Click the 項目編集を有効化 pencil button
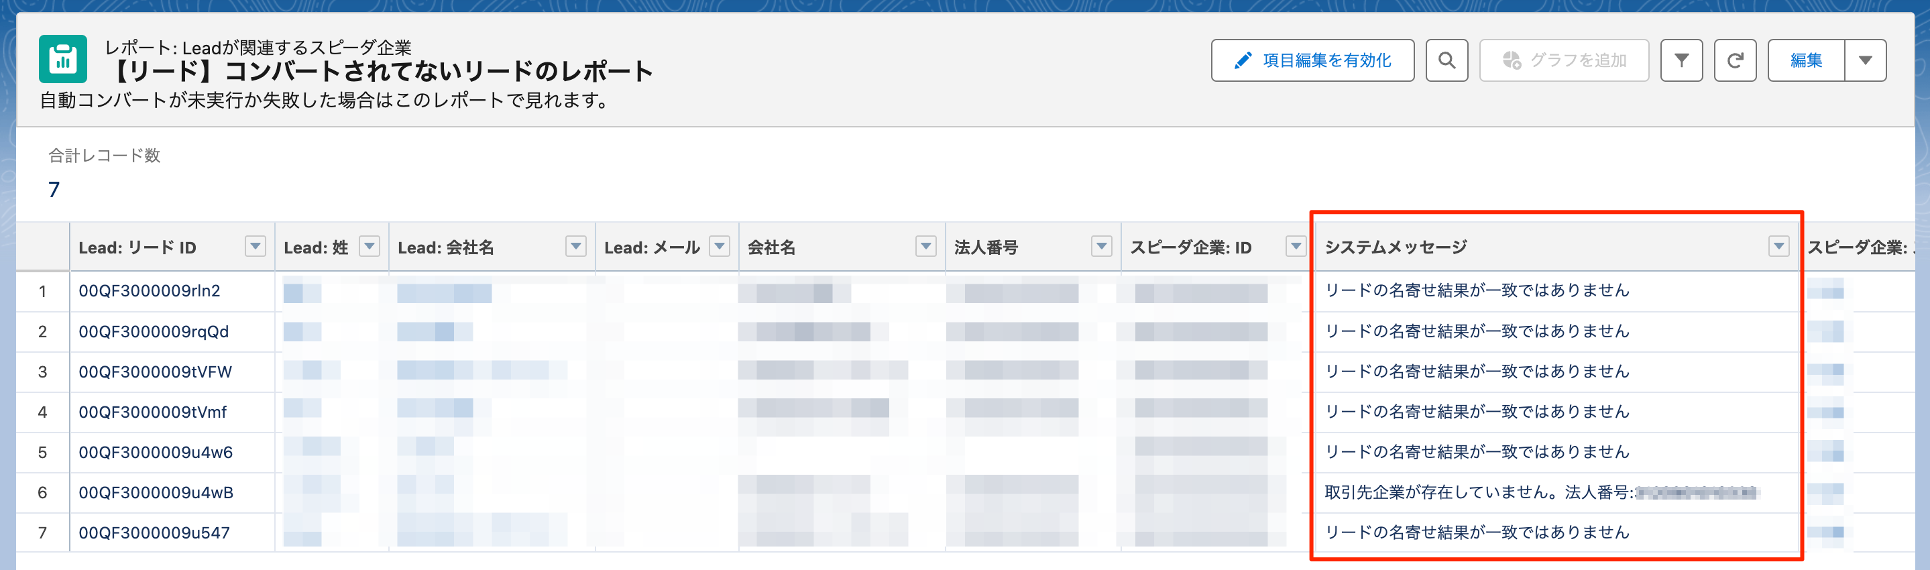This screenshot has height=570, width=1930. click(1312, 60)
